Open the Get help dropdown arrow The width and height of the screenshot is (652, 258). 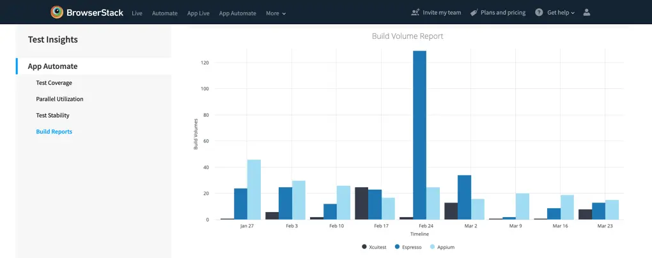click(573, 13)
